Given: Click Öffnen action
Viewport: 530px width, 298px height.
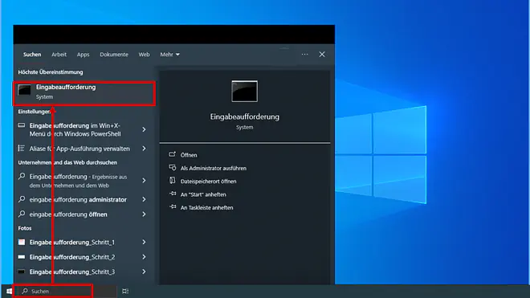Looking at the screenshot, I should coord(189,155).
